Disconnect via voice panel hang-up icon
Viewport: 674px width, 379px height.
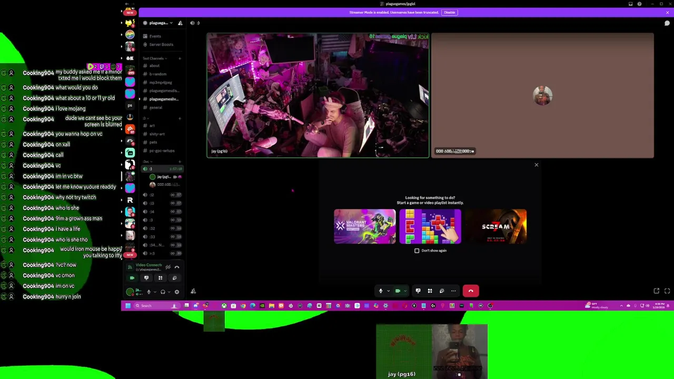pos(177,267)
